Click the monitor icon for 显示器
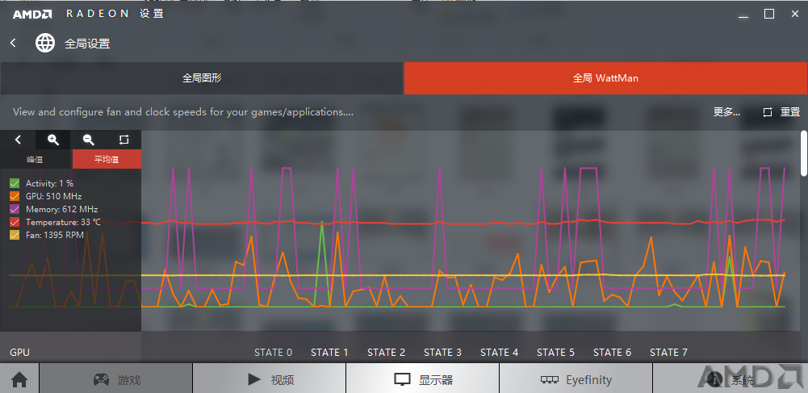The height and width of the screenshot is (393, 808). pos(402,380)
